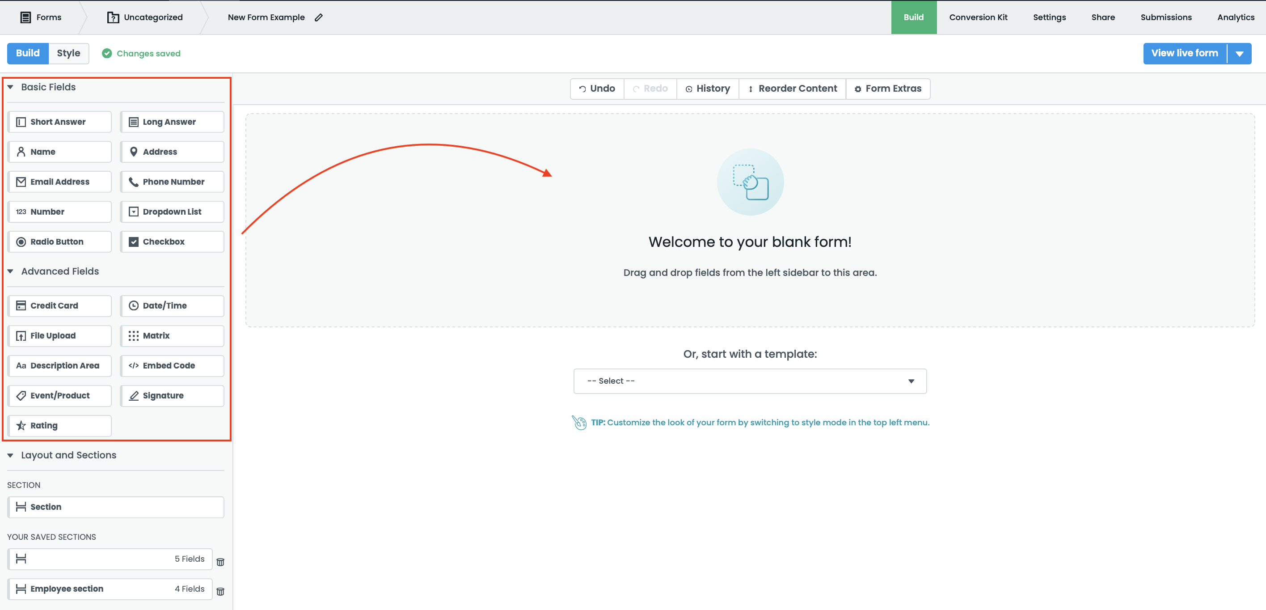Viewport: 1266px width, 610px height.
Task: Click the Undo button
Action: tap(597, 89)
